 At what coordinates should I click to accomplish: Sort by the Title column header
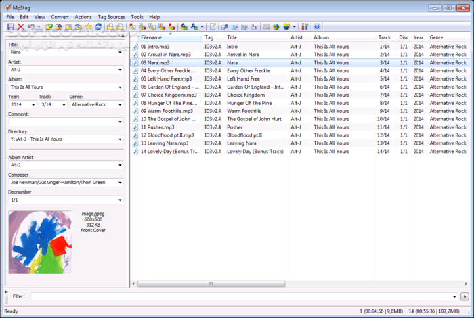257,37
